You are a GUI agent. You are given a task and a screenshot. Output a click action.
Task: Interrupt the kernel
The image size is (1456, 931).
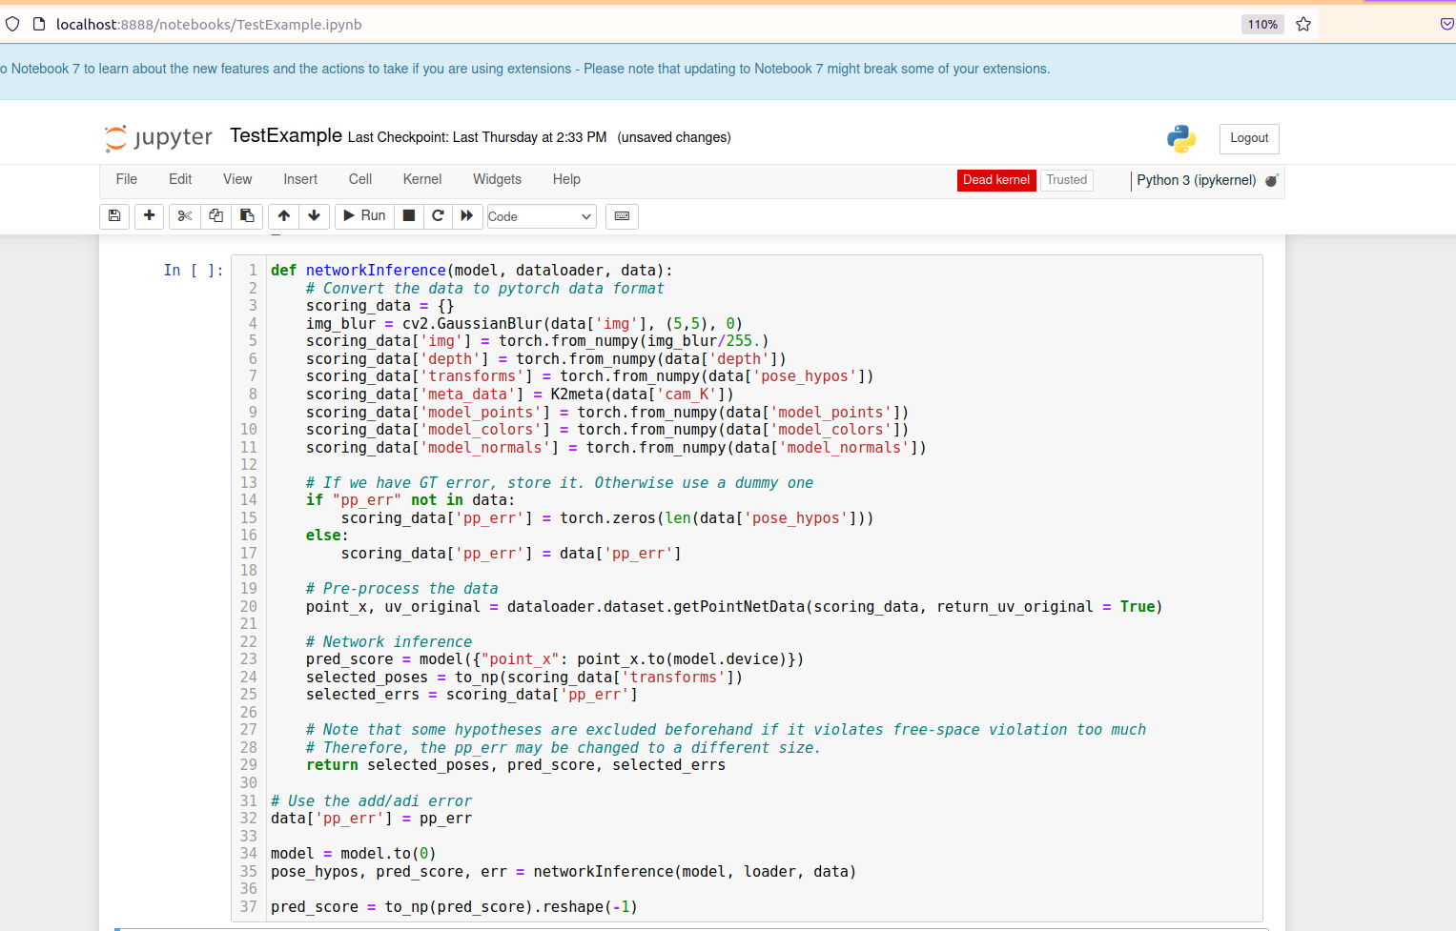click(x=408, y=216)
